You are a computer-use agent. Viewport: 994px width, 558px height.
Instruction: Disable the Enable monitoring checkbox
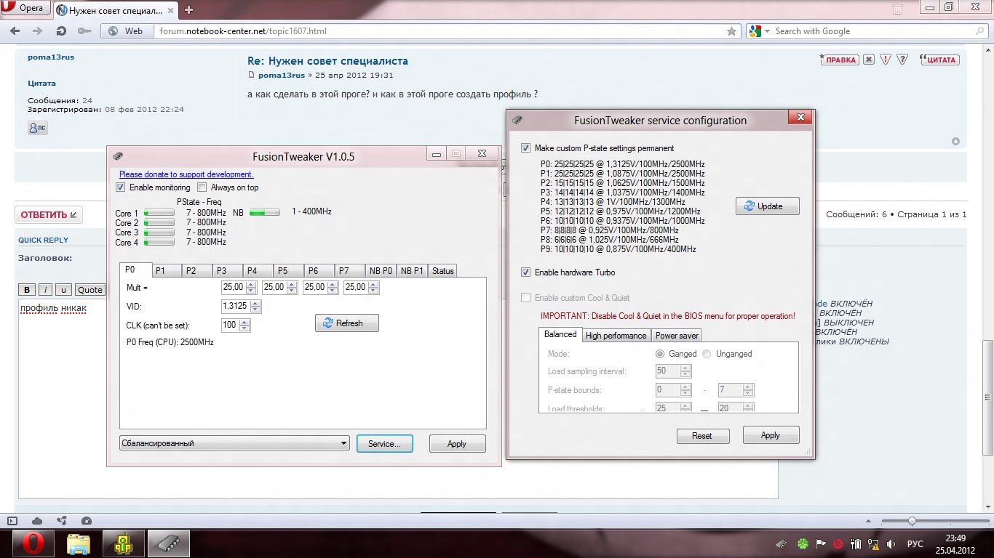tap(121, 187)
